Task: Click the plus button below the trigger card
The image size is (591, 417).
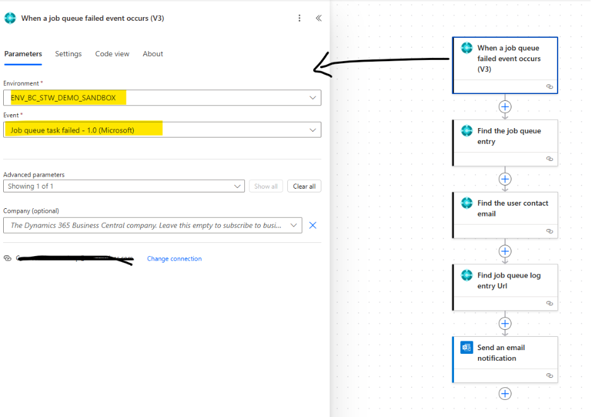Action: (504, 107)
